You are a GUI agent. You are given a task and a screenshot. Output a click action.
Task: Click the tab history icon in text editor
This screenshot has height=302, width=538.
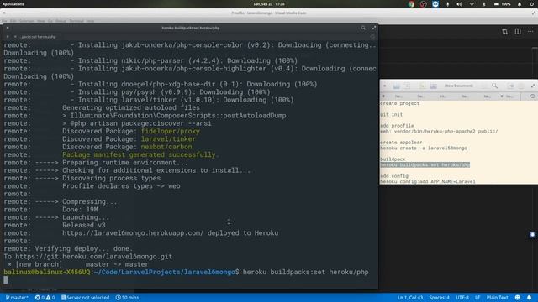click(532, 96)
